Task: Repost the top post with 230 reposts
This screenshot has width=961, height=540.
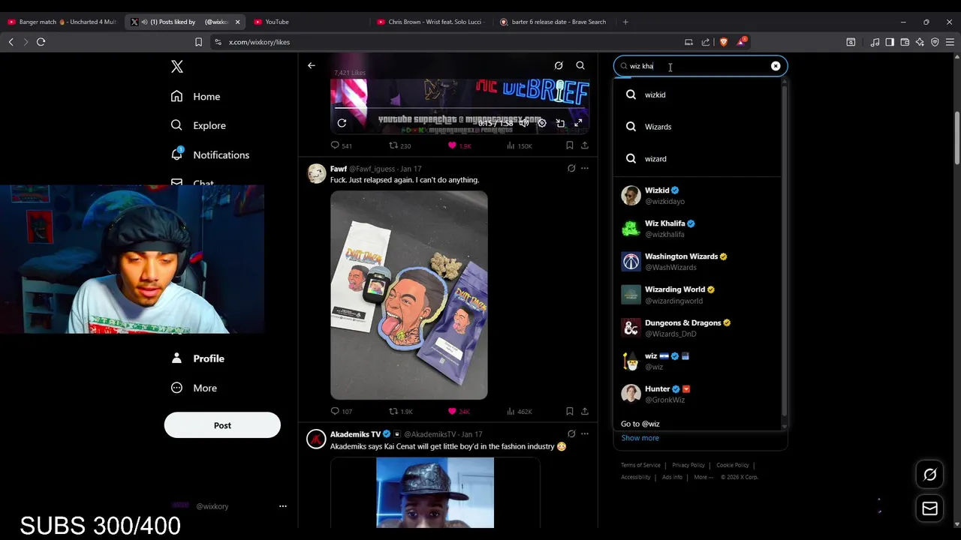Action: 399,145
